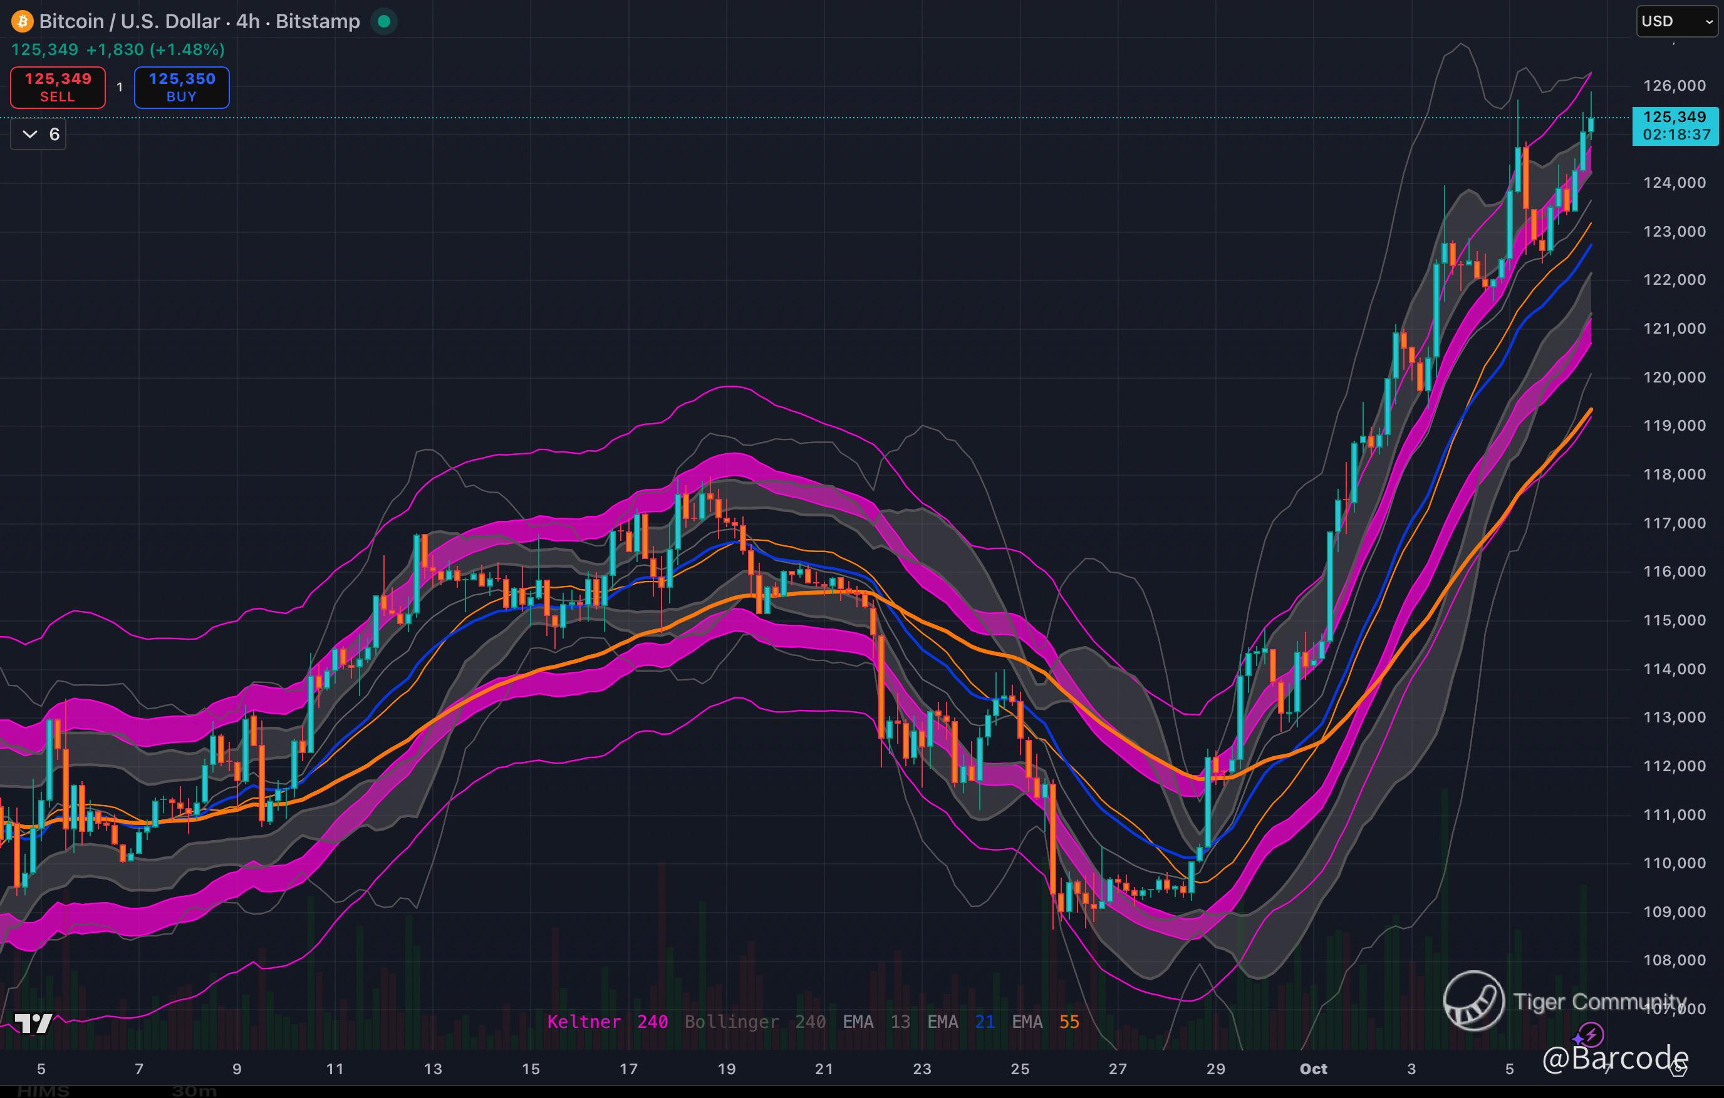This screenshot has height=1098, width=1724.
Task: Click the 120,000 level on the price scale
Action: coord(1674,377)
